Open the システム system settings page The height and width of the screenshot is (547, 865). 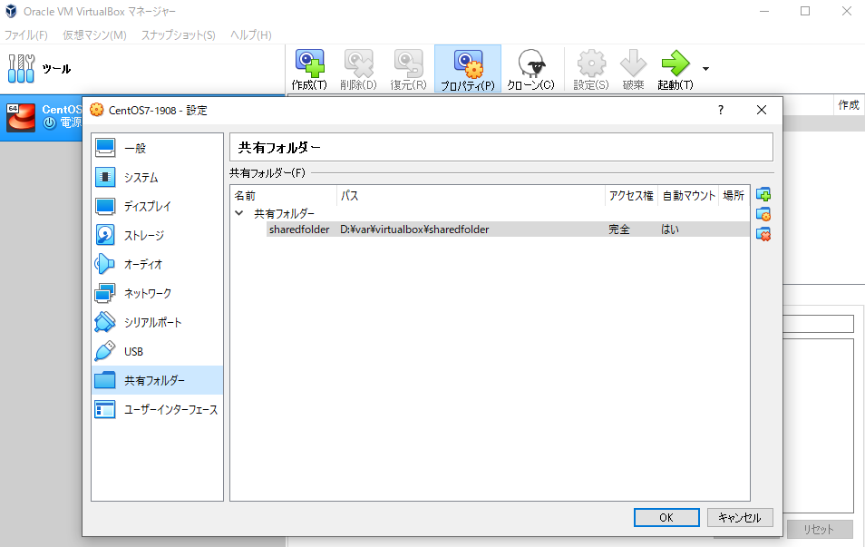(157, 177)
